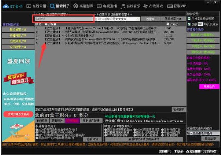Click the 获取VIP badge item
This screenshot has height=155, width=223.
[177, 6]
